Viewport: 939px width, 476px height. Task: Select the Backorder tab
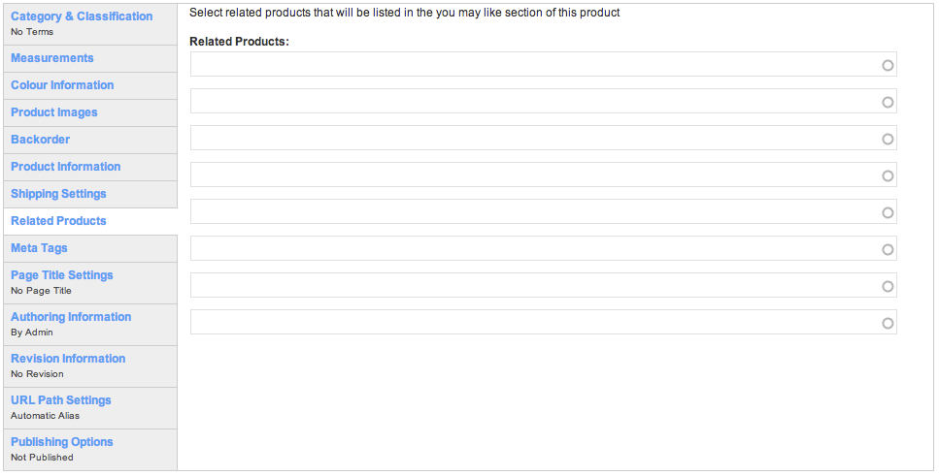click(x=40, y=140)
